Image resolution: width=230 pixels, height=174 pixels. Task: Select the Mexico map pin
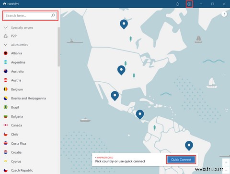(115, 96)
